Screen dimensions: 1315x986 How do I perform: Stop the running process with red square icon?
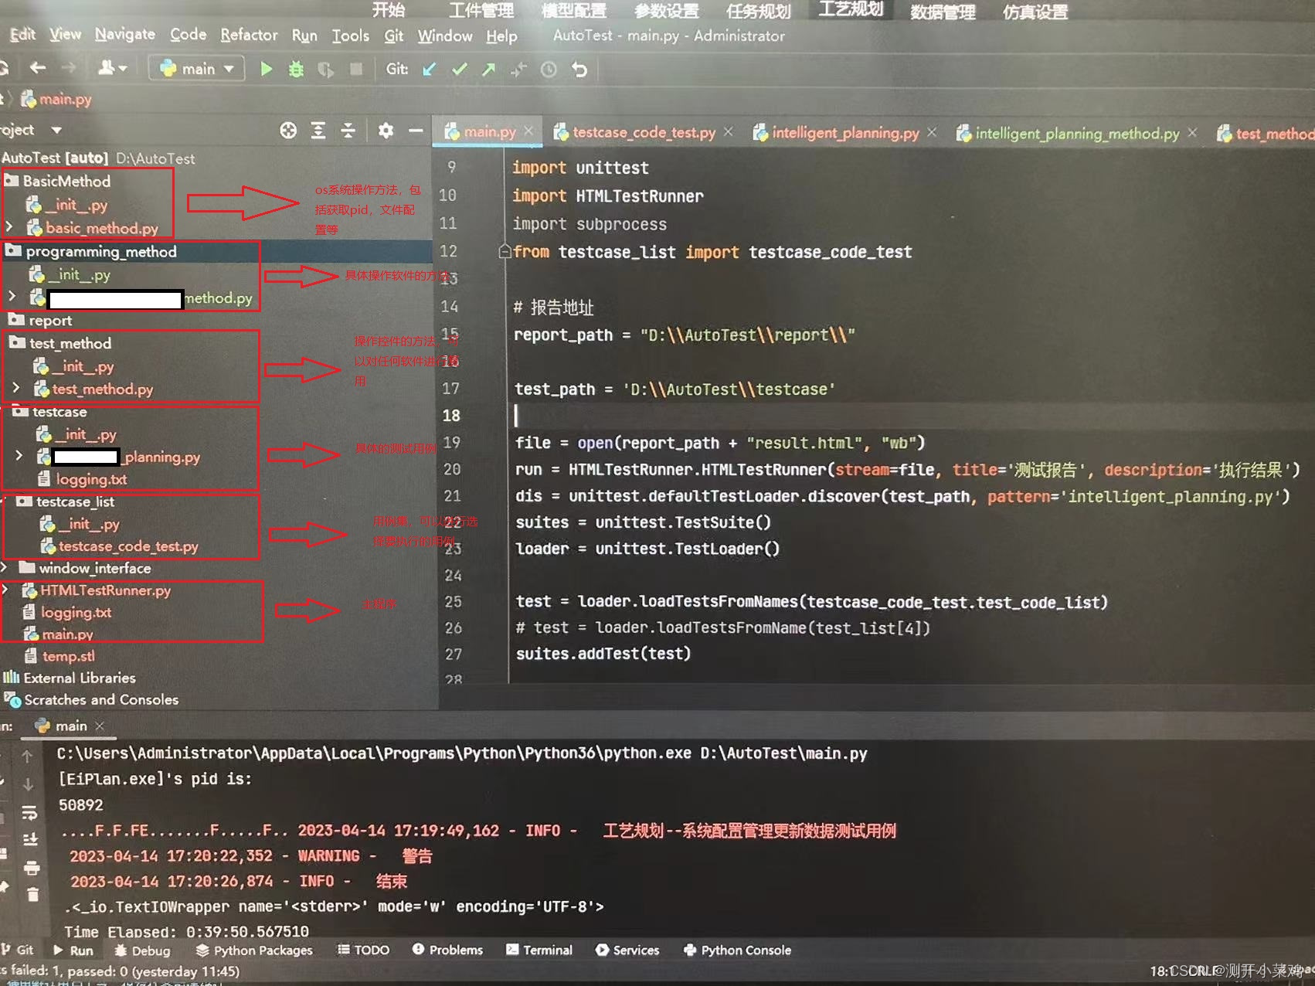355,69
